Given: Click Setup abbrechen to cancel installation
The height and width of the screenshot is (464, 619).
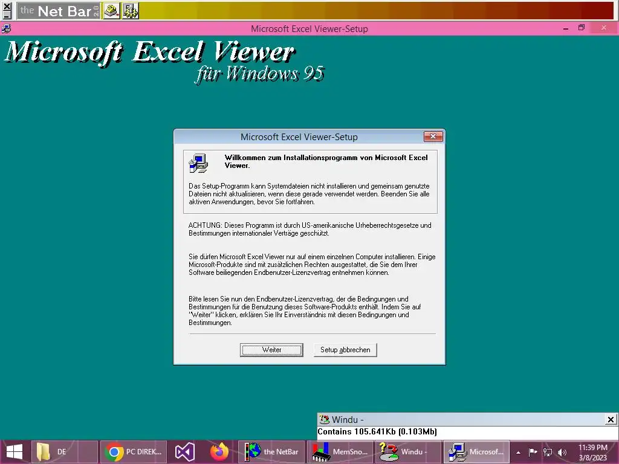Looking at the screenshot, I should pyautogui.click(x=345, y=350).
